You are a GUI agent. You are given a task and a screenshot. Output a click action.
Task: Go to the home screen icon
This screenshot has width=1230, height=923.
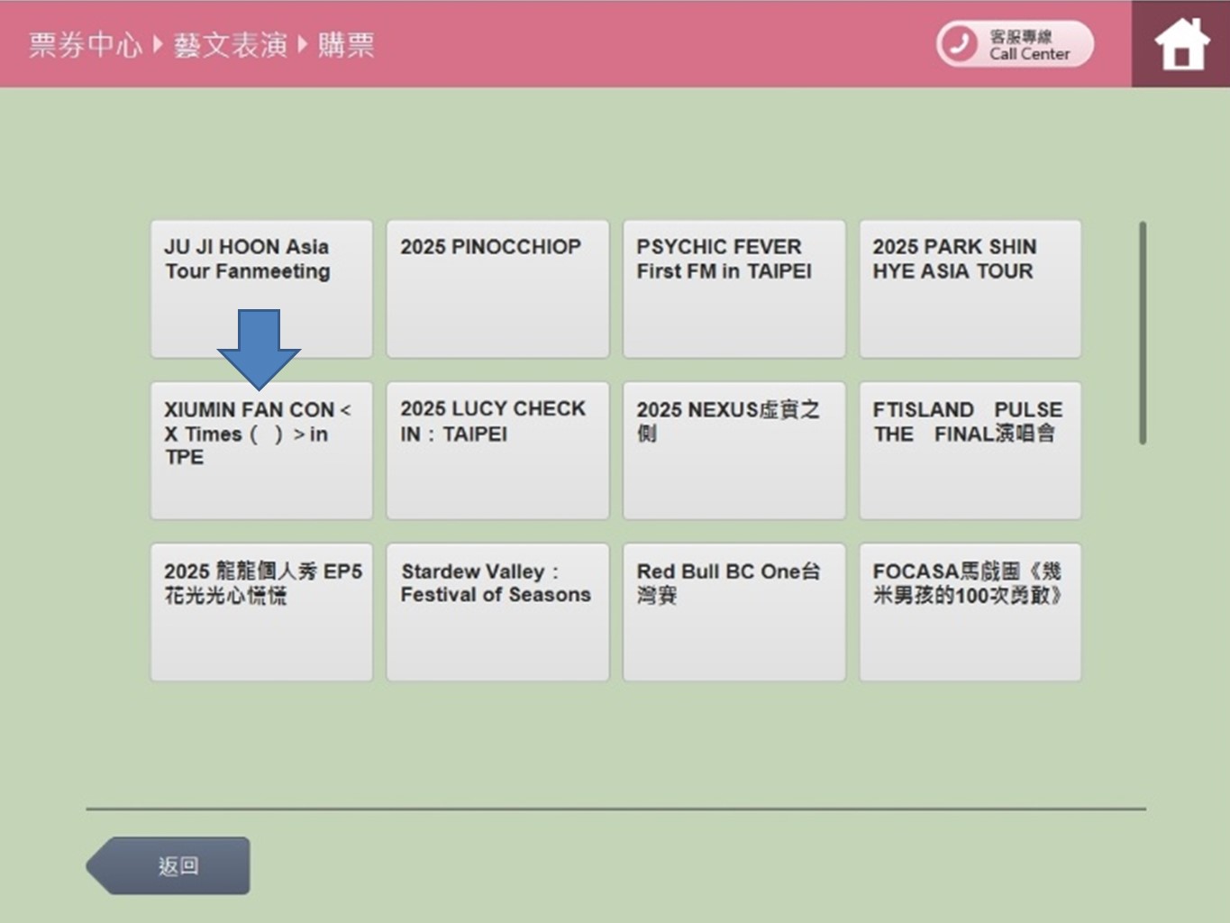1181,43
